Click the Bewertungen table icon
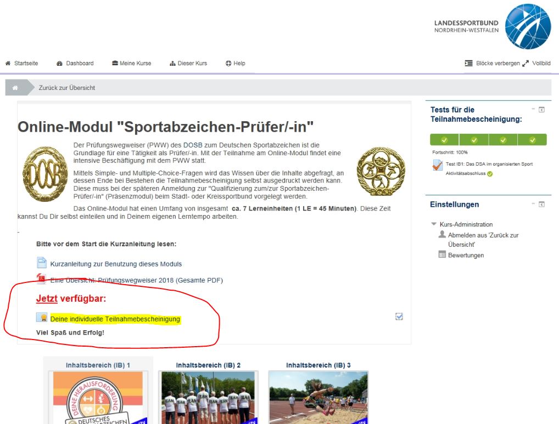559x424 pixels. pyautogui.click(x=442, y=255)
